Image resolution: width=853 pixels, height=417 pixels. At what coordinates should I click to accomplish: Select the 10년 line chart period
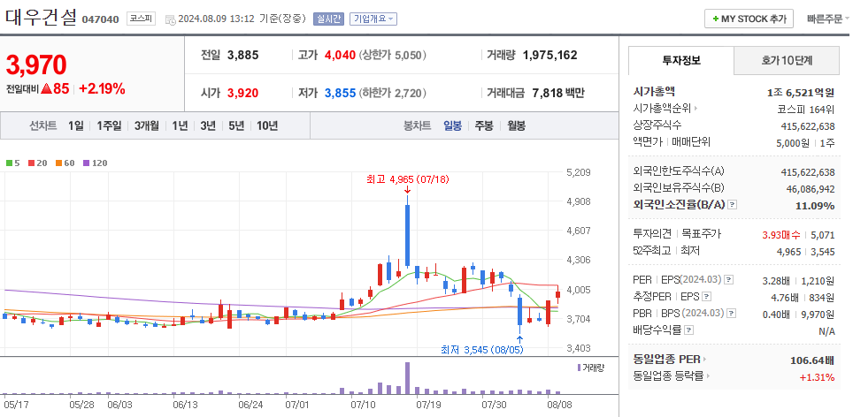pos(267,126)
